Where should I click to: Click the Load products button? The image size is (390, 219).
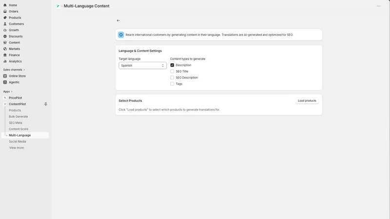point(307,101)
